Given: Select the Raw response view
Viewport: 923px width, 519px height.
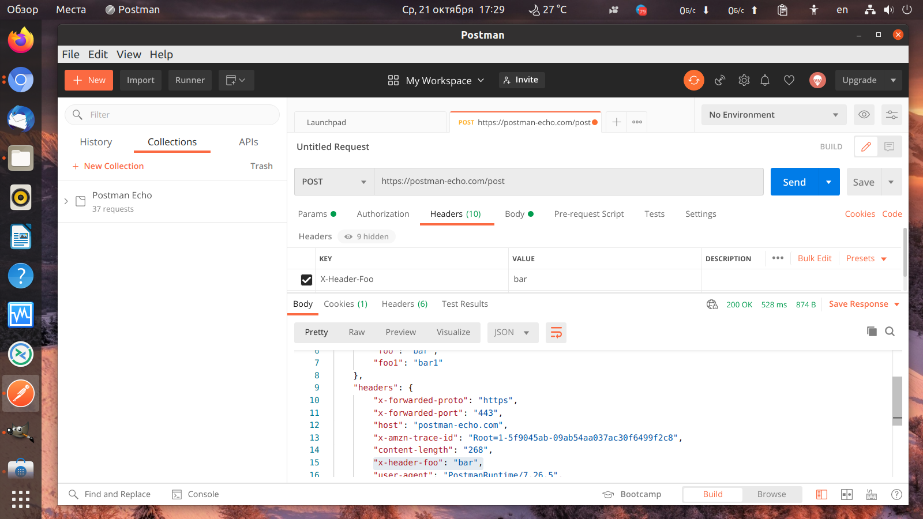Looking at the screenshot, I should tap(357, 332).
